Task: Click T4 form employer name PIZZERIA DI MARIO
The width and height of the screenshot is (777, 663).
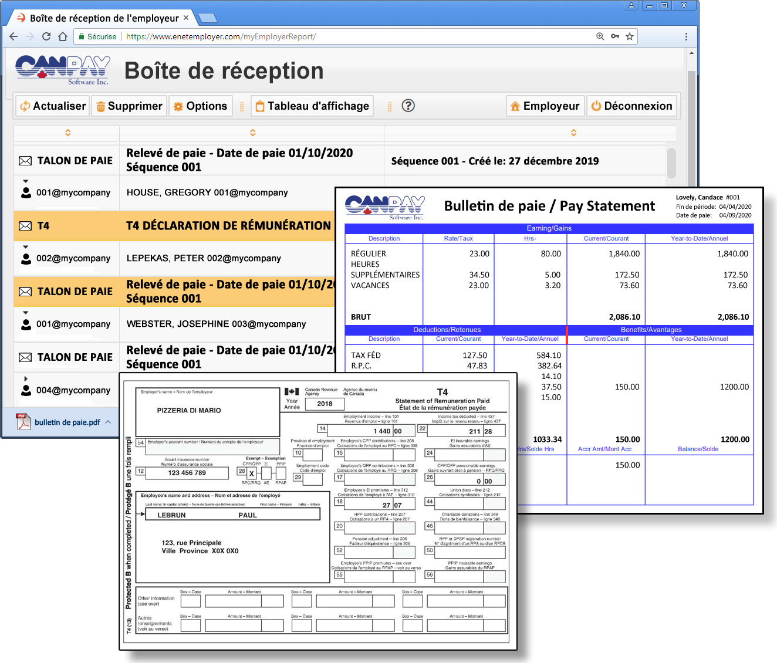Action: tap(189, 411)
